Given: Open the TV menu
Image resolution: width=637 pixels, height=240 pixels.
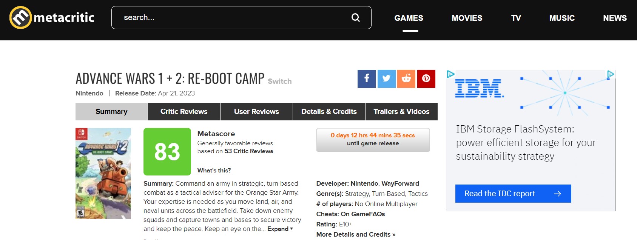Looking at the screenshot, I should point(516,18).
